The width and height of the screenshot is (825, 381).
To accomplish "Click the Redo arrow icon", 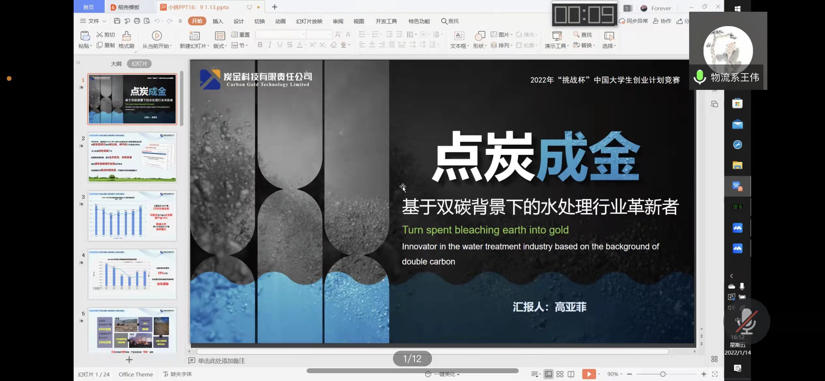I will 169,21.
